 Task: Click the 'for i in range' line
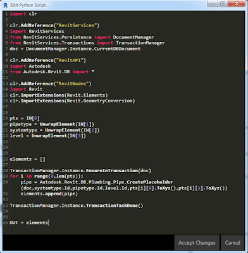coord(46,176)
